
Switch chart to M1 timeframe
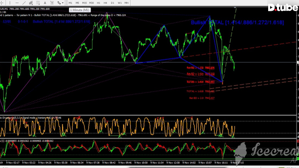71,3
